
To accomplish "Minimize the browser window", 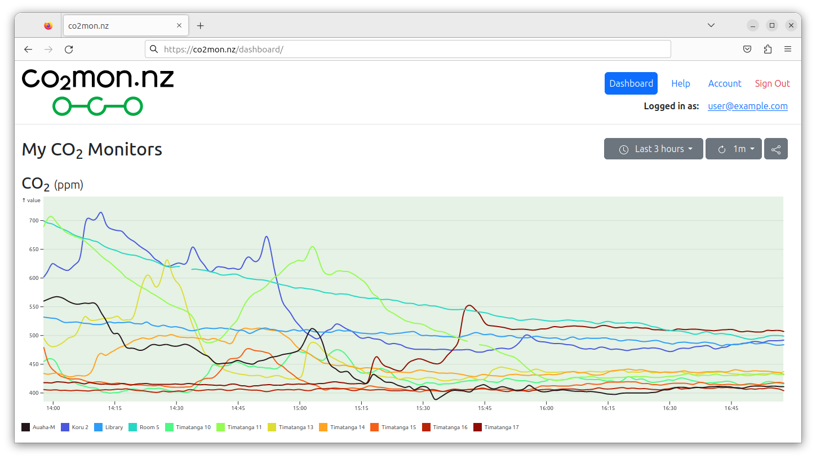I will point(753,25).
